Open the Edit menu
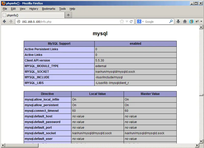204x148 pixels. tap(13, 9)
